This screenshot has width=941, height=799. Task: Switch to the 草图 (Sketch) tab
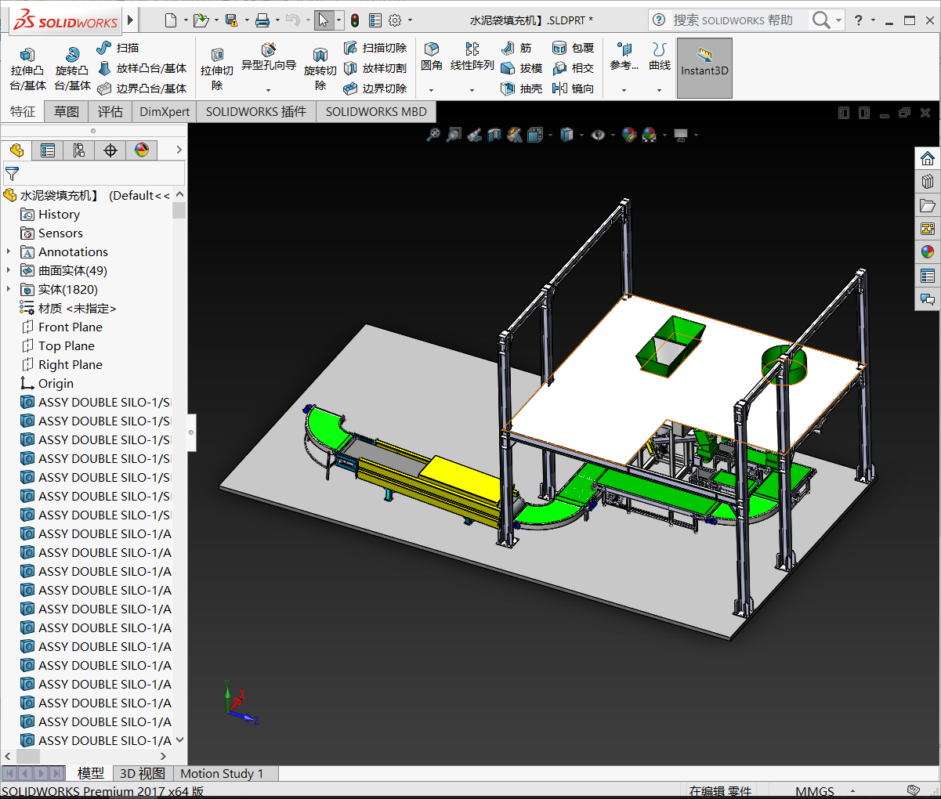click(67, 111)
